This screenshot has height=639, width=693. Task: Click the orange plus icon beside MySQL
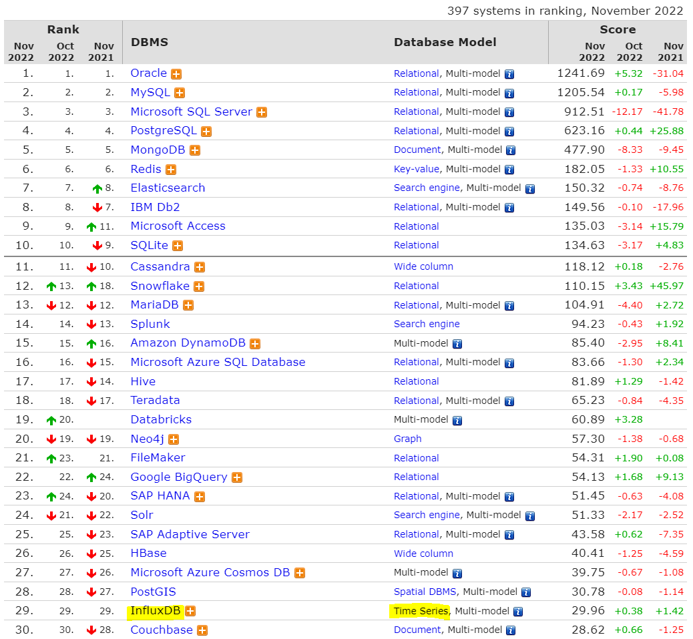[180, 93]
